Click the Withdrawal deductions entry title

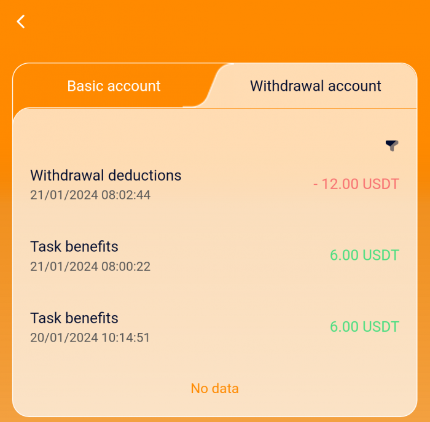pyautogui.click(x=106, y=175)
